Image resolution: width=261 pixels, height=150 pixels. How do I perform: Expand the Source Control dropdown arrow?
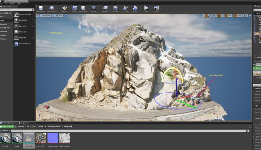pyautogui.click(x=58, y=9)
